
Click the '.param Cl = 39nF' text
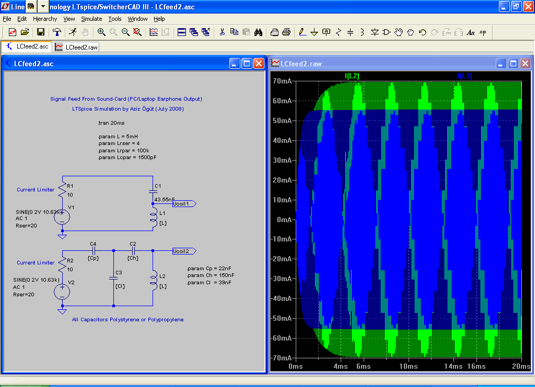[x=209, y=282]
